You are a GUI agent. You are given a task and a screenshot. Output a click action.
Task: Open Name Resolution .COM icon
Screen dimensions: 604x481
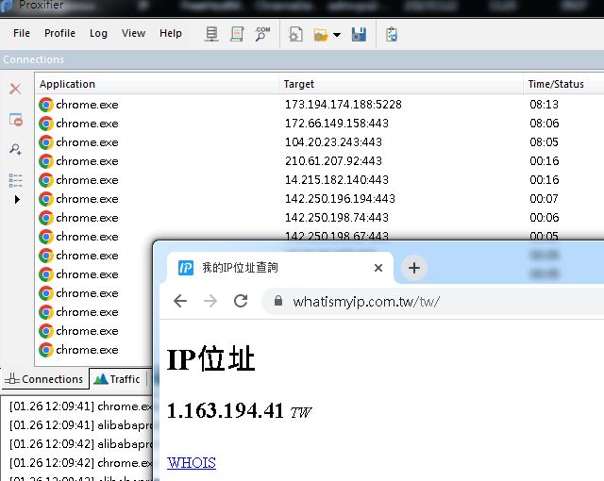261,34
